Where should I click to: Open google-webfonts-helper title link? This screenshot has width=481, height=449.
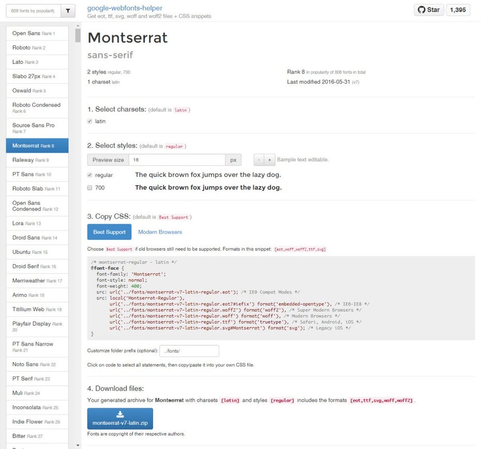point(125,8)
